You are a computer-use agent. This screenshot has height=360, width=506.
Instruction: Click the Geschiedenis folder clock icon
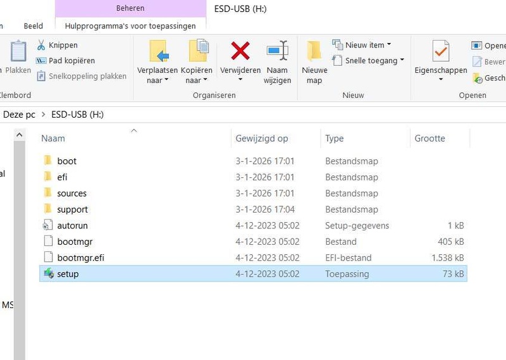pos(478,78)
